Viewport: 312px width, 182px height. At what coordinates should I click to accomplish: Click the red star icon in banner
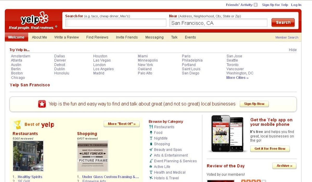click(x=42, y=104)
